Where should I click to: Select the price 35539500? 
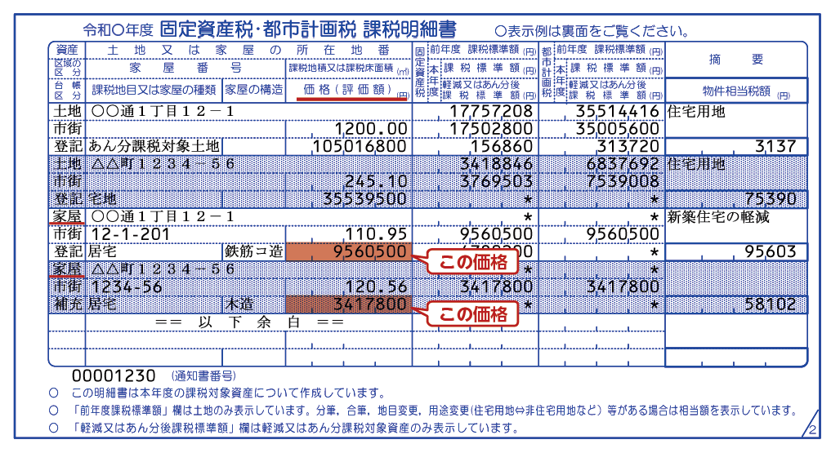[365, 198]
